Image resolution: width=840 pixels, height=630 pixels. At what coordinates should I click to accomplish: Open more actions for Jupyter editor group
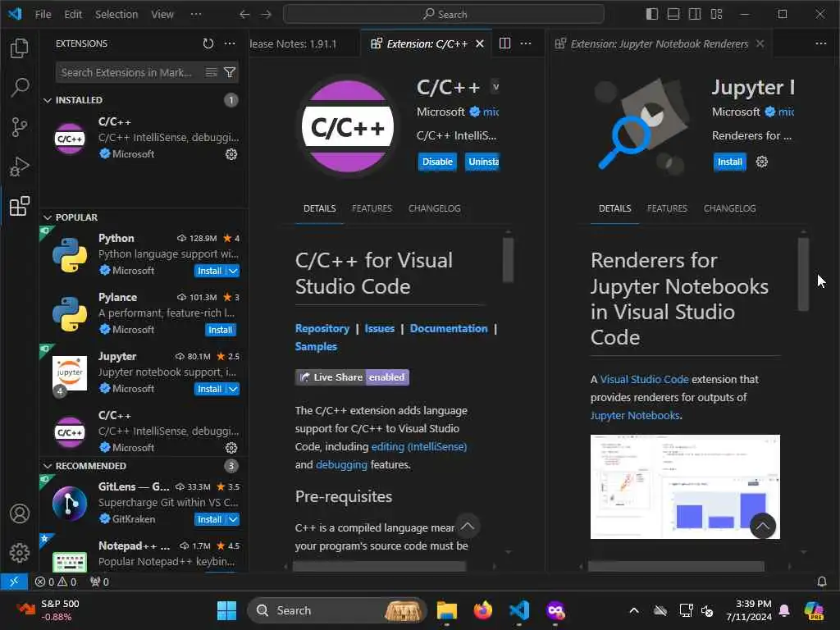820,43
